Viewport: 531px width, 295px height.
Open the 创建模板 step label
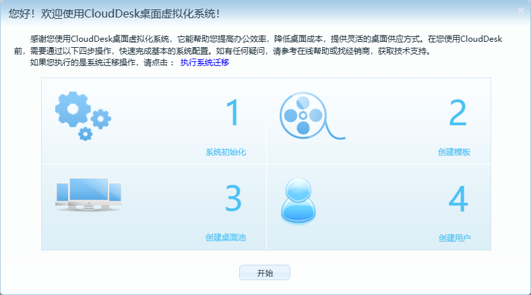(x=454, y=152)
